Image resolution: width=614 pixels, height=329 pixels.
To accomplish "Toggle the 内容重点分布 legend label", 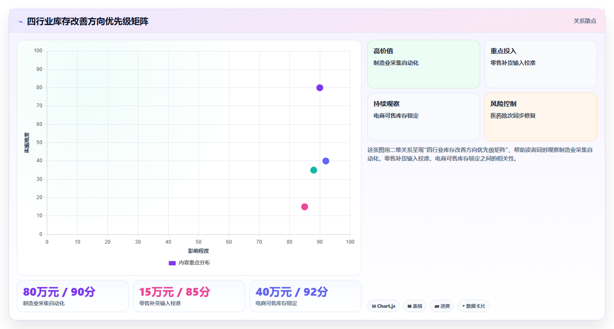I will coord(194,263).
